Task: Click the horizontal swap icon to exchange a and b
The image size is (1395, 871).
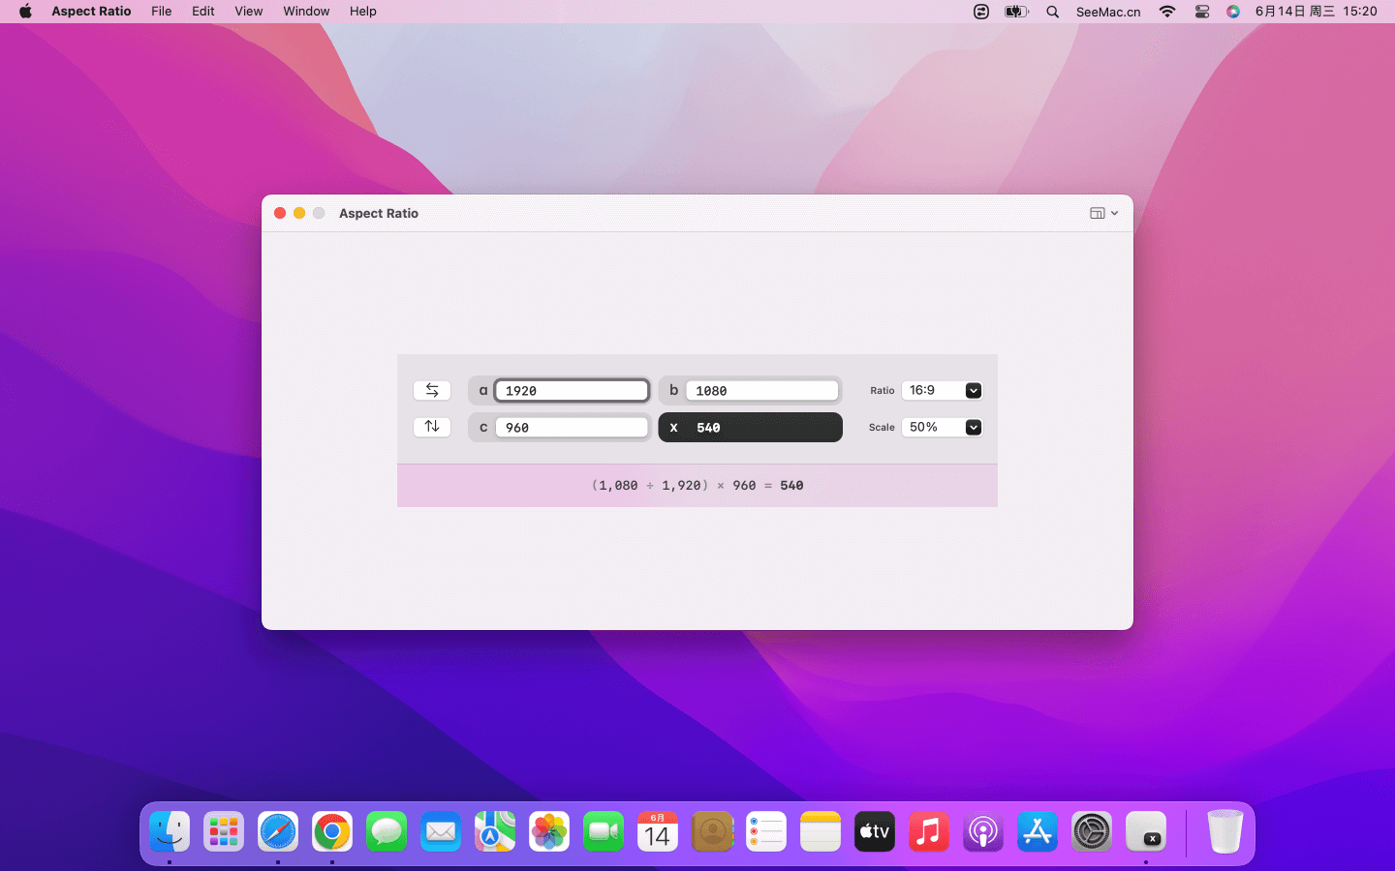Action: [x=432, y=390]
